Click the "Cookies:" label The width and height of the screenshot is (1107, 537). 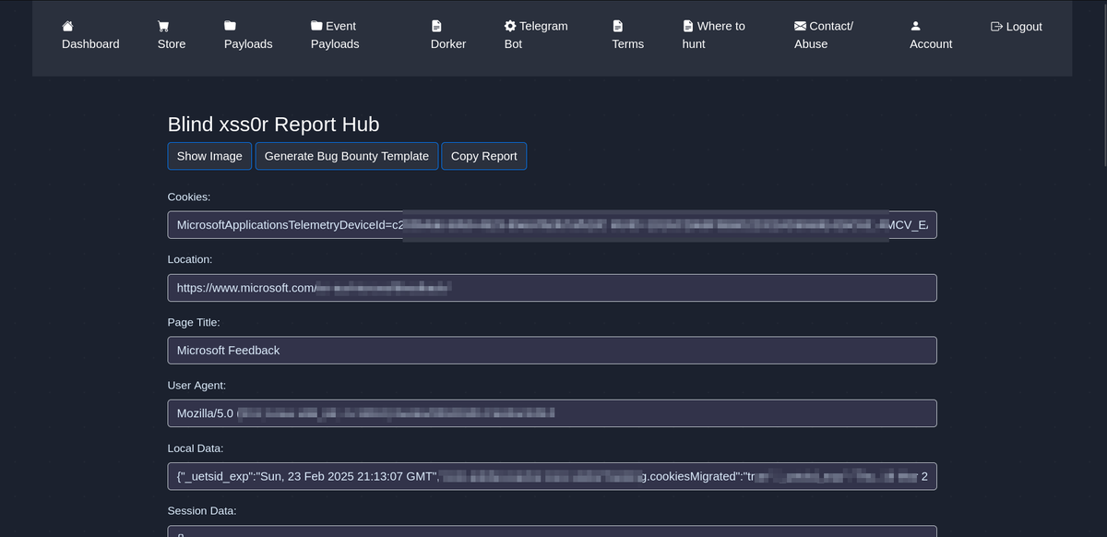pos(189,197)
